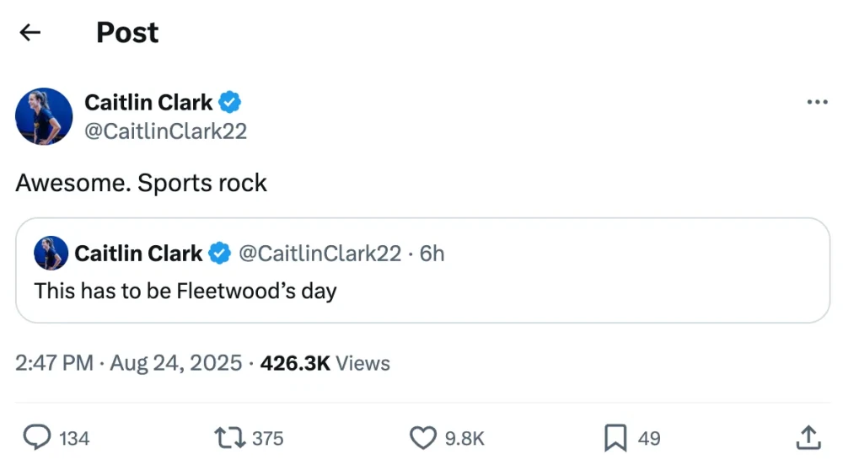The image size is (843, 476).
Task: Click the verified badge in the quoted post
Action: pyautogui.click(x=220, y=253)
